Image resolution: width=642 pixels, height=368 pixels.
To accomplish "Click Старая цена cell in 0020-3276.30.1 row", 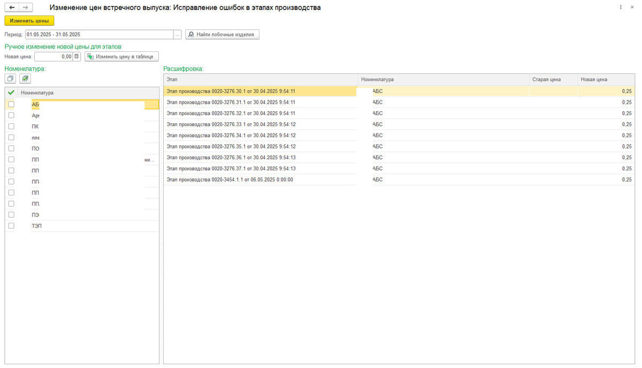I will click(x=553, y=91).
